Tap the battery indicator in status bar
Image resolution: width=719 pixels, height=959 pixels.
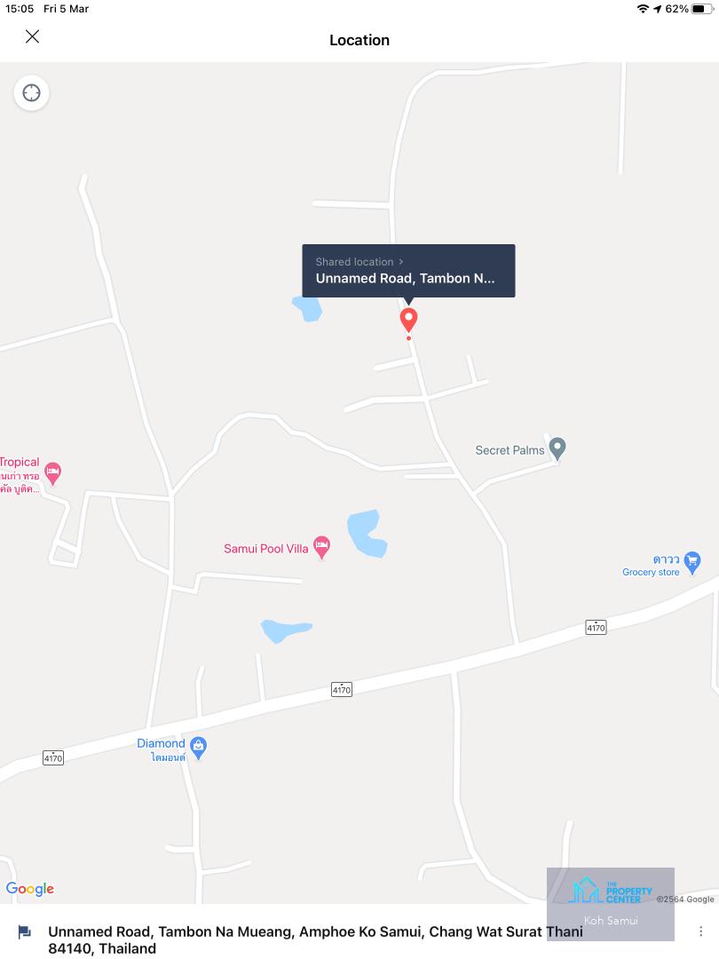pyautogui.click(x=702, y=9)
